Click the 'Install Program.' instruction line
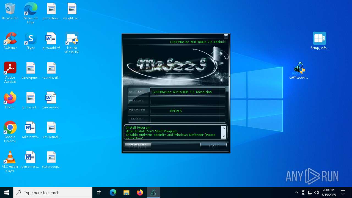352x198 pixels. [x=139, y=128]
